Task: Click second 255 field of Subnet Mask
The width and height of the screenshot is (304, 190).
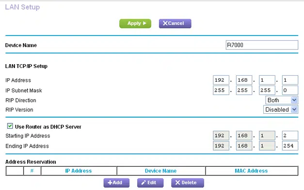Action: click(x=244, y=90)
